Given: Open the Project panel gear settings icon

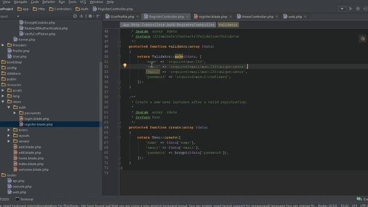Looking at the screenshot, I should click(x=90, y=16).
